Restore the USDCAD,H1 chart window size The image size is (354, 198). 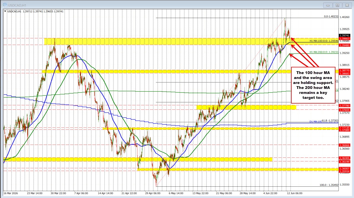(337, 5)
